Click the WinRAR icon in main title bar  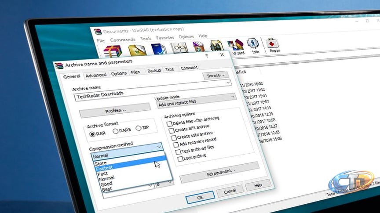pos(98,32)
